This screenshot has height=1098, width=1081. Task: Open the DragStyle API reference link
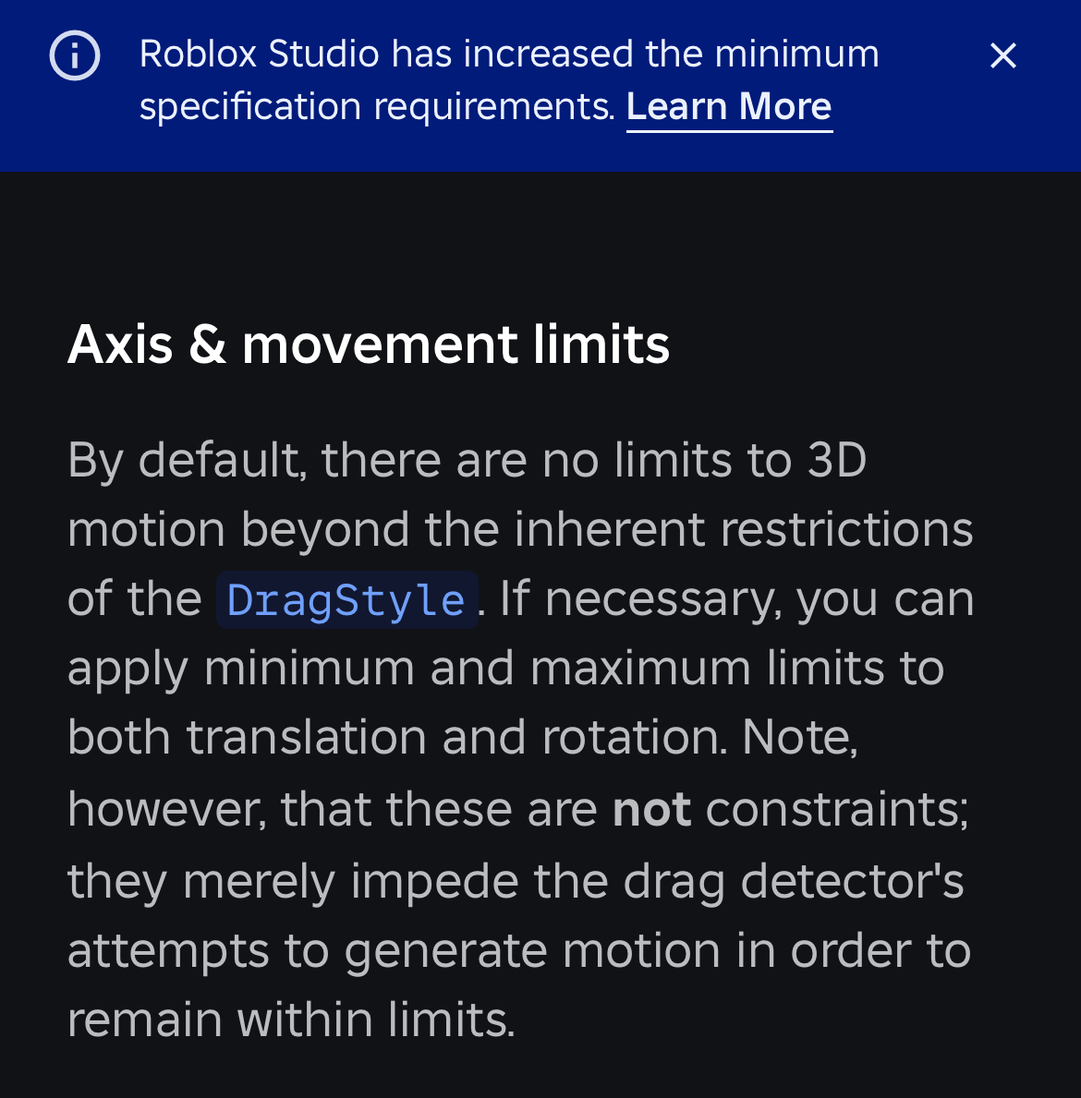[x=346, y=601]
